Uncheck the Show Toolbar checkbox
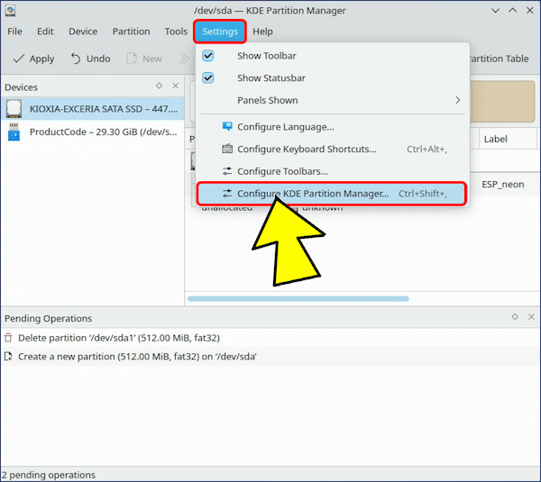Image resolution: width=541 pixels, height=482 pixels. [208, 56]
